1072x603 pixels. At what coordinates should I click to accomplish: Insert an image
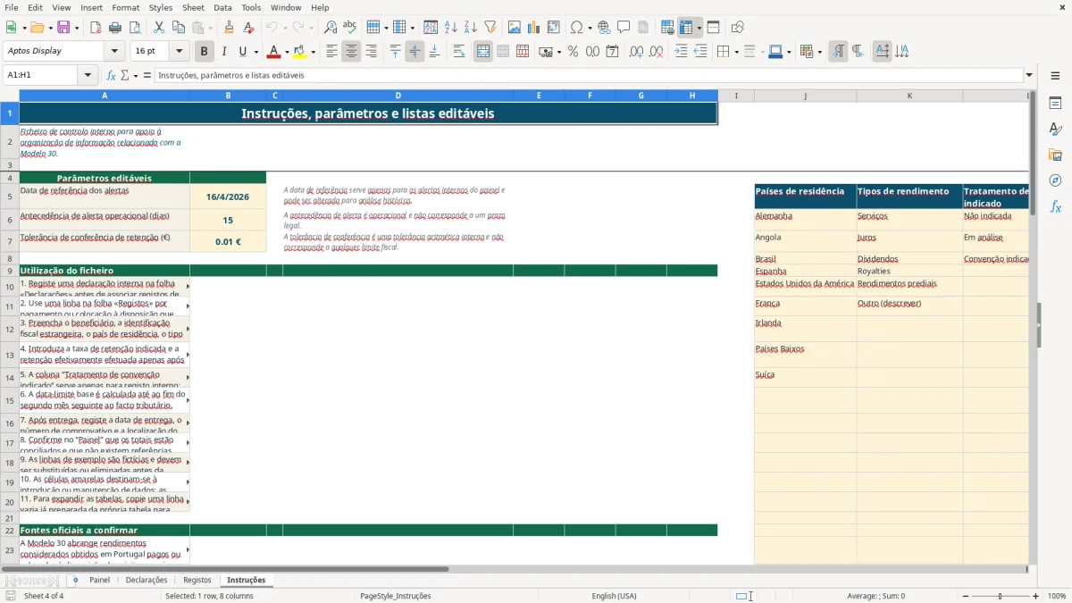pyautogui.click(x=515, y=28)
